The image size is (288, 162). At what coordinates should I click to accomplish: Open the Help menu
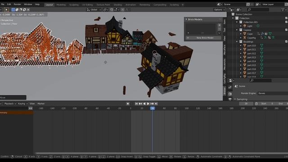pyautogui.click(x=37, y=4)
